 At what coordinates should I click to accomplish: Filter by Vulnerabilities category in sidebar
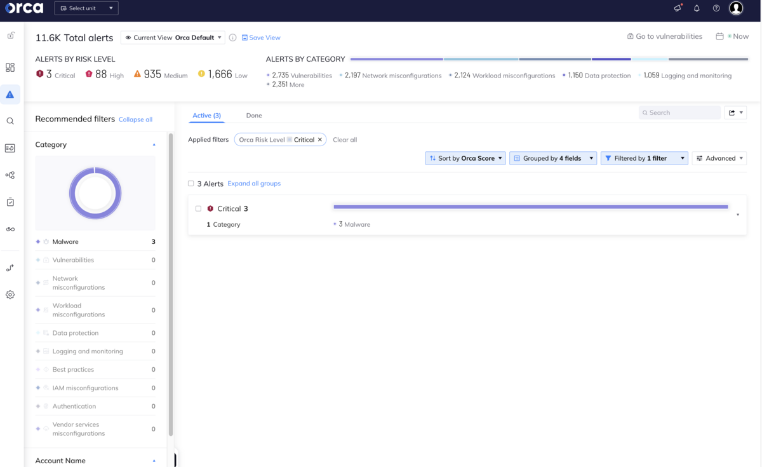tap(95, 260)
